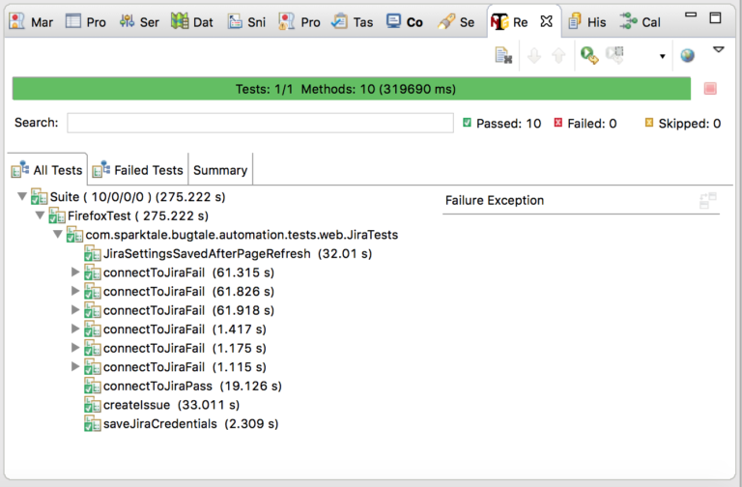Image resolution: width=742 pixels, height=487 pixels.
Task: Rerun failed tests icon
Action: [615, 55]
